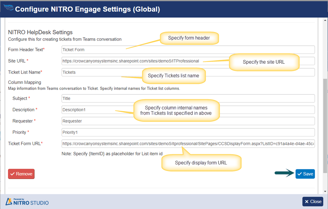Click the 'Description' label
Image resolution: width=328 pixels, height=209 pixels.
(x=25, y=110)
